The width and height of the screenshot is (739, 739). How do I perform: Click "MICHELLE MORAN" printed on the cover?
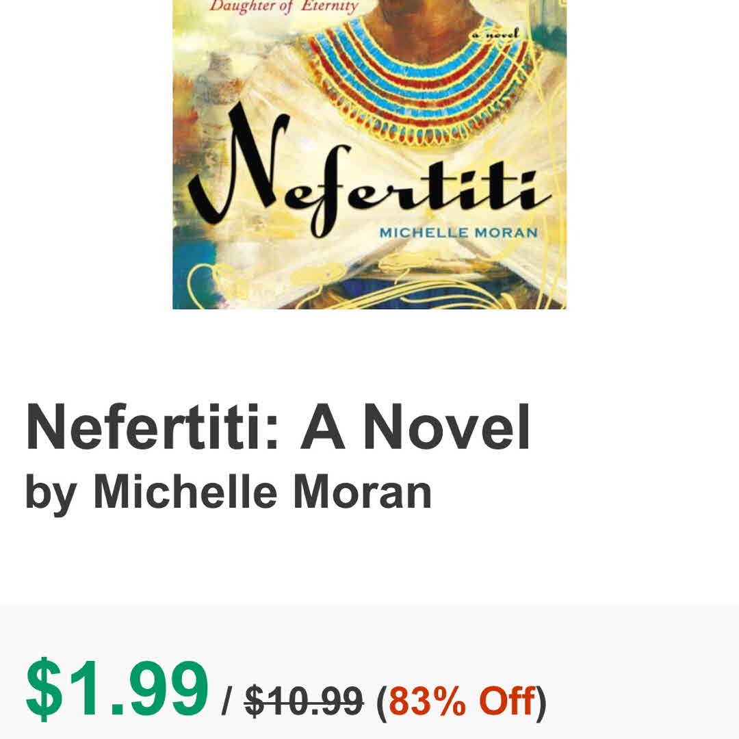pyautogui.click(x=458, y=233)
